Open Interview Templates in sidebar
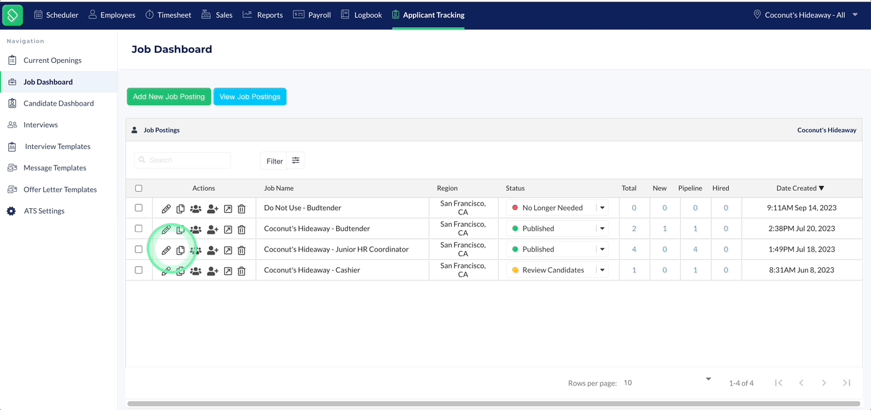 [59, 147]
